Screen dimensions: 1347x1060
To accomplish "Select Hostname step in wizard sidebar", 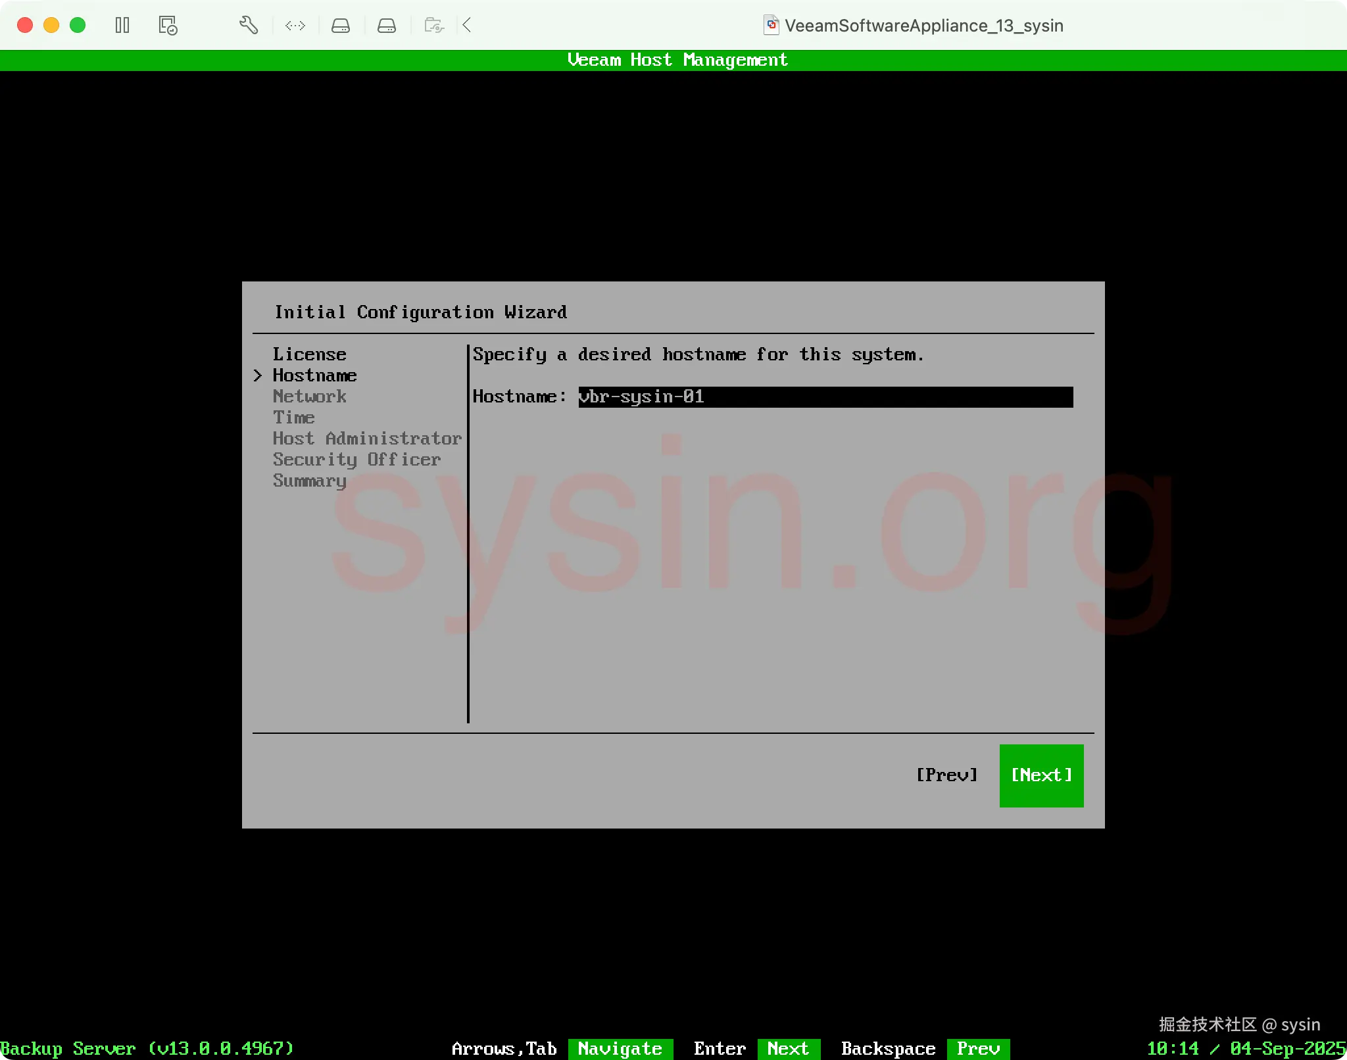I will [x=314, y=375].
